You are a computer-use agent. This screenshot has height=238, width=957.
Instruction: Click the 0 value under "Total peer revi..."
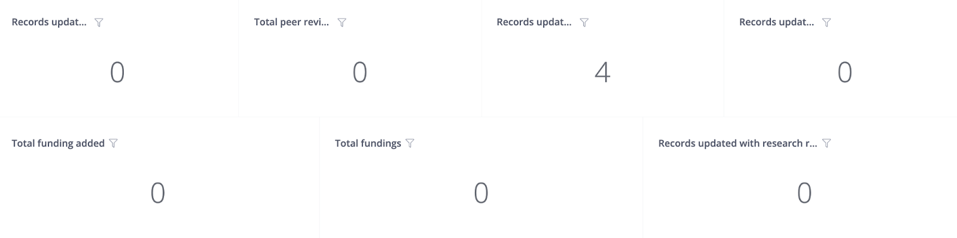point(359,72)
